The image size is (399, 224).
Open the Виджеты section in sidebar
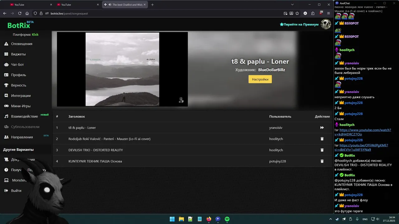click(18, 54)
